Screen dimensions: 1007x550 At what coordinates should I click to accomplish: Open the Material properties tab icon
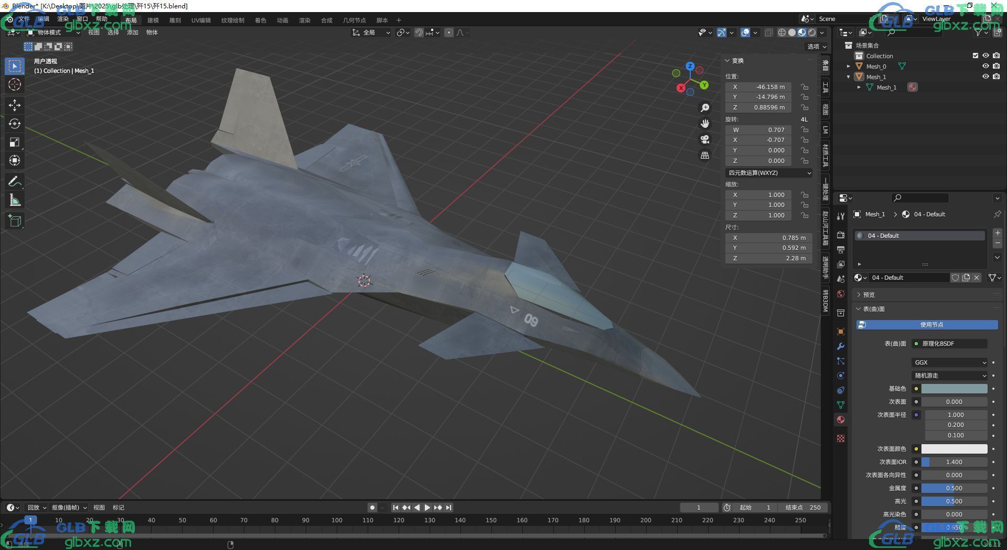pos(841,420)
